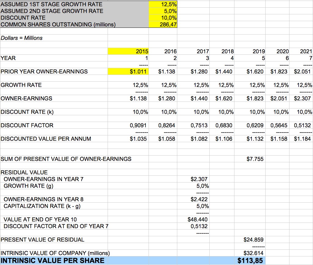This screenshot has width=313, height=265.
Task: Select the 12,5% first stage growth rate cell
Action: (163, 4)
